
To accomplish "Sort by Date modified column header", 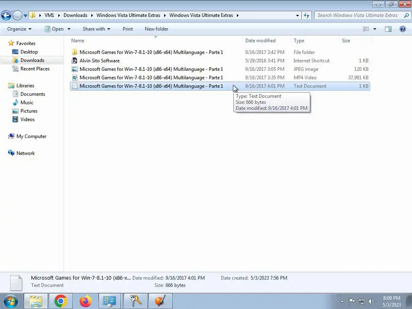I will click(x=267, y=41).
